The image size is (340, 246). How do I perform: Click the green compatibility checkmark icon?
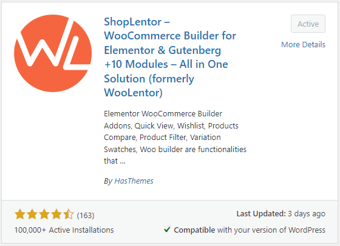(x=167, y=230)
